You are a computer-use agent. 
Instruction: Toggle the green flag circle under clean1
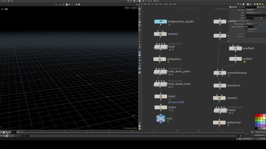click(170, 110)
